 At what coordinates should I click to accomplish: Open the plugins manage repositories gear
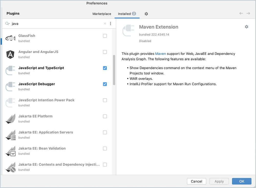(146, 14)
